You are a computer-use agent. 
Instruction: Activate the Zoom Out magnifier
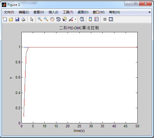pos(46,19)
